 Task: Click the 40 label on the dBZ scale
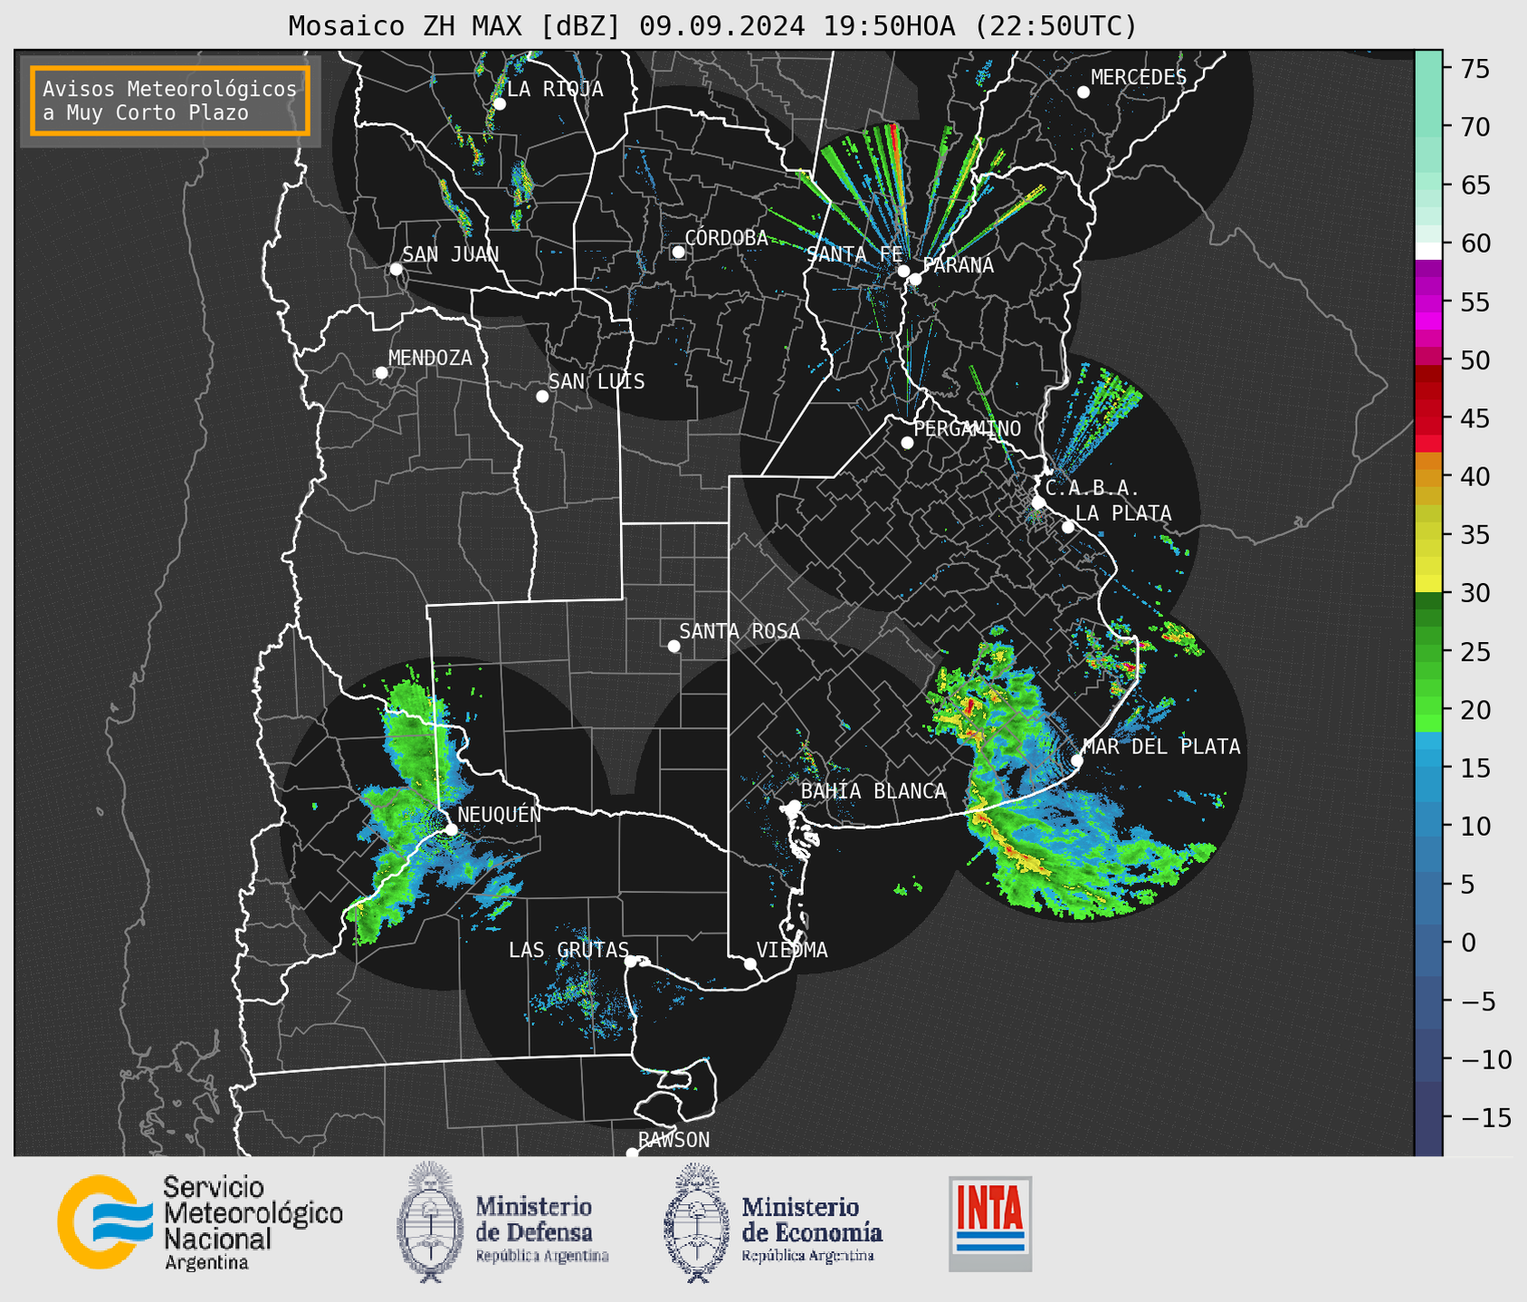click(1475, 477)
